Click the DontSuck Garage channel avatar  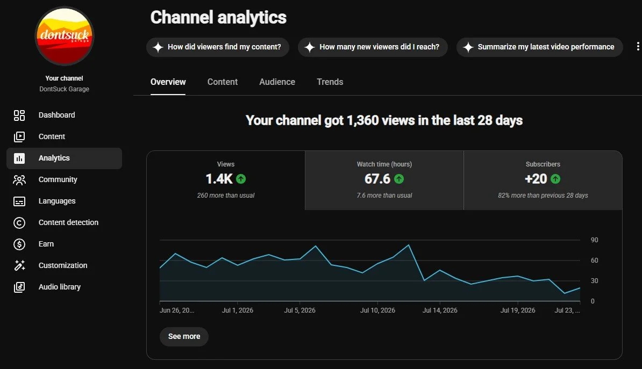(x=65, y=36)
